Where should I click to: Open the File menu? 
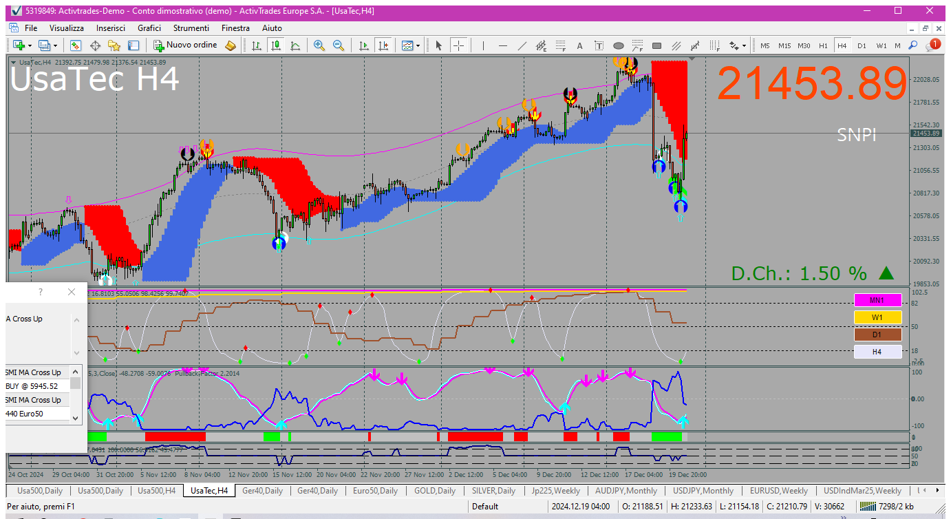click(31, 28)
